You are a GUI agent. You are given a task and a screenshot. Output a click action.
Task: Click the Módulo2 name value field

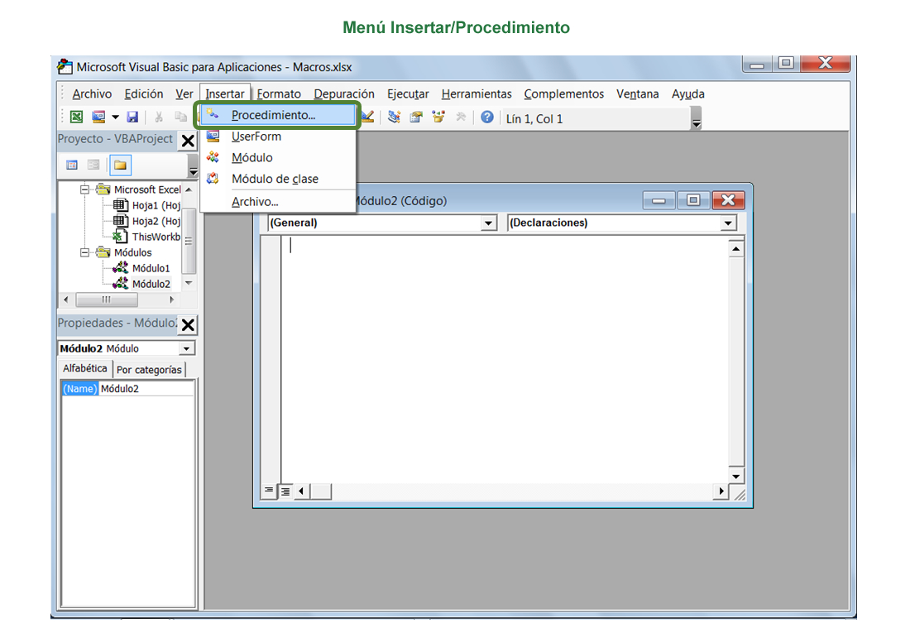point(146,388)
